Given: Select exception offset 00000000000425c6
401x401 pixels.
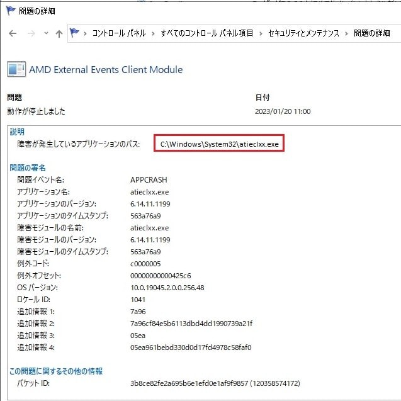Looking at the screenshot, I should click(161, 276).
